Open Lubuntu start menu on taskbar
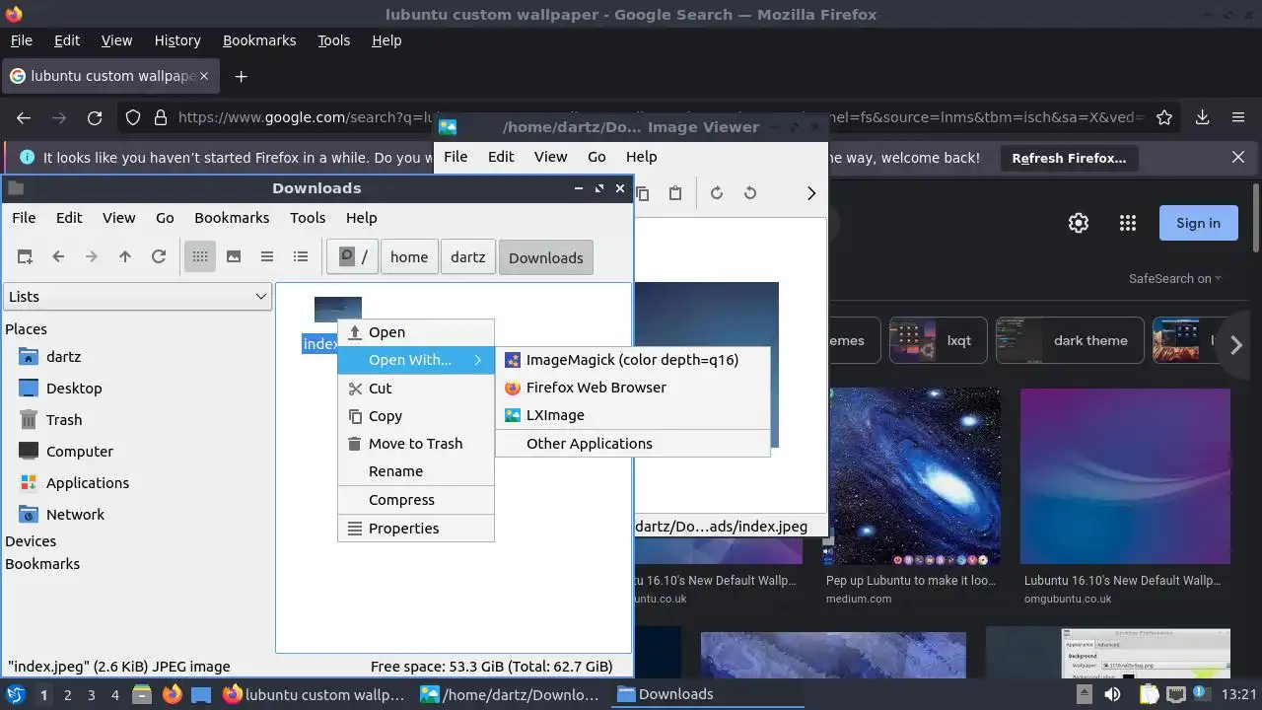The image size is (1262, 710). [16, 694]
